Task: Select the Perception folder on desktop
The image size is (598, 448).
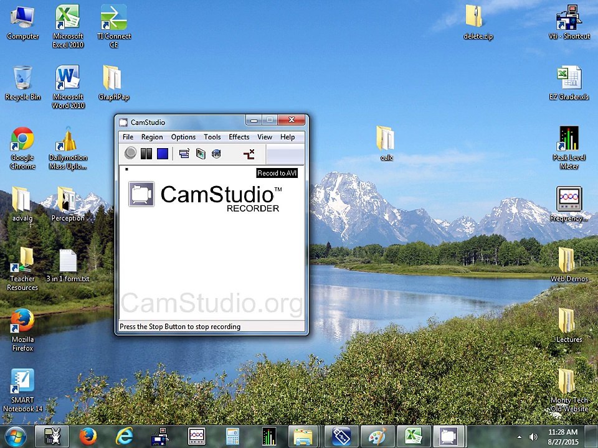Action: tap(68, 204)
